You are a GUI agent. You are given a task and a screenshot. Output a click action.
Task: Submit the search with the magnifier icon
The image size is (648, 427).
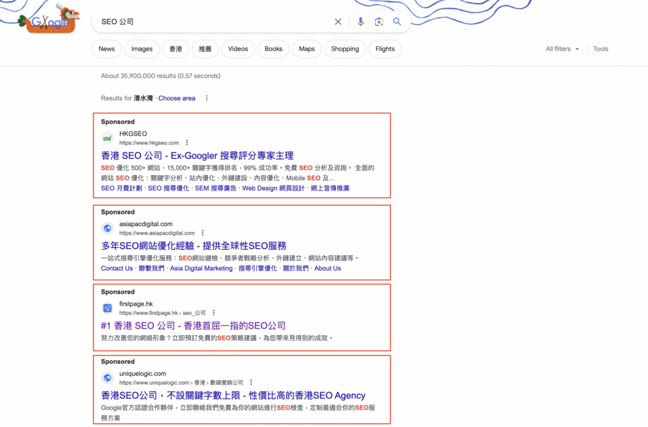(397, 22)
